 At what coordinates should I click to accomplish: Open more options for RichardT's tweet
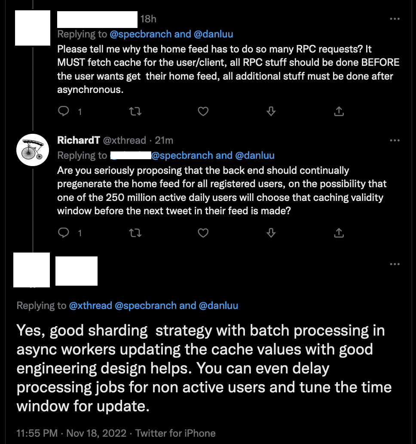[395, 140]
